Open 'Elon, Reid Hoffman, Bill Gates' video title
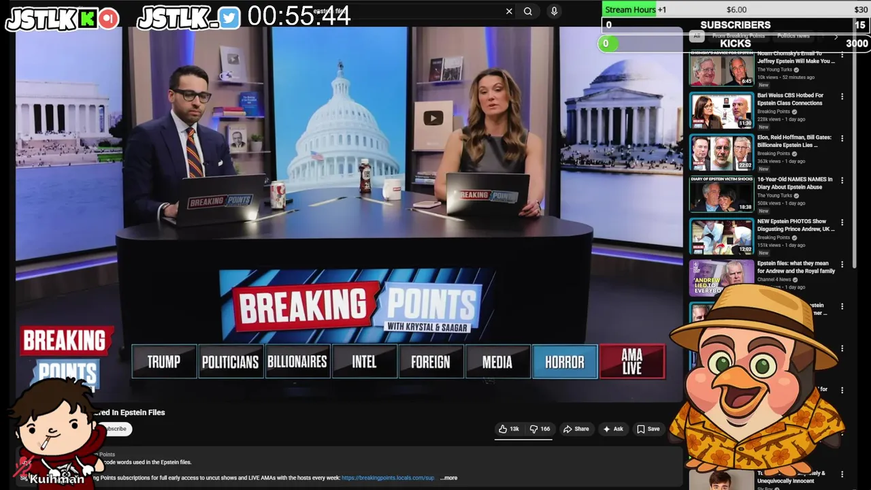The image size is (871, 490). point(794,141)
